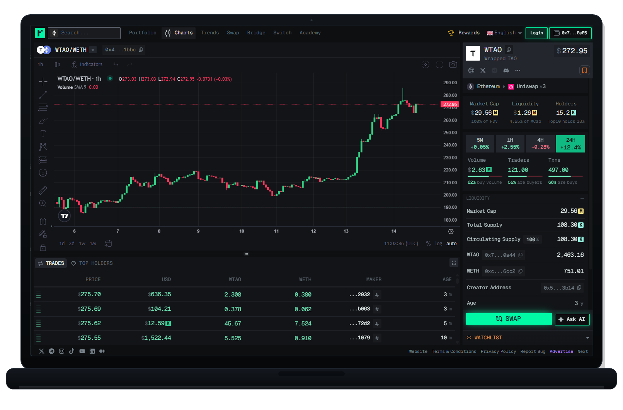The width and height of the screenshot is (623, 410).
Task: Select the text annotation tool
Action: 43,134
